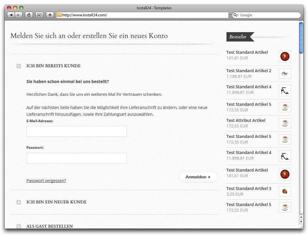Image resolution: width=308 pixels, height=235 pixels.
Task: Expand the 'Als Gast bestellen' section
Action: (x=19, y=226)
